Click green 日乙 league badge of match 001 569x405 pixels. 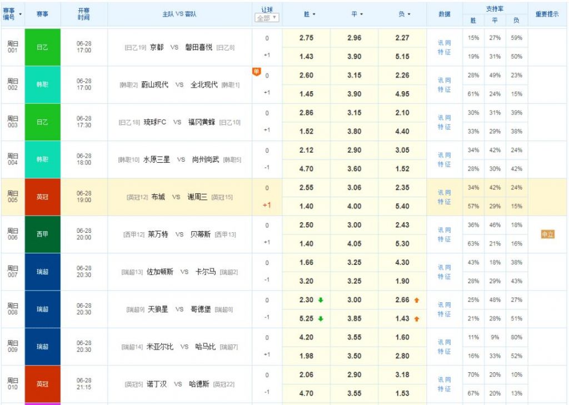[42, 47]
